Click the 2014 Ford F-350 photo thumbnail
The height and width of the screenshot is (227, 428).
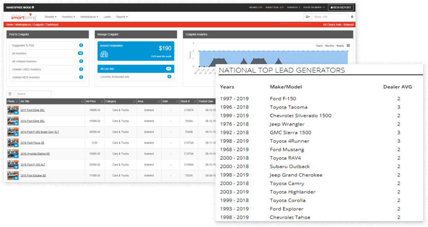pyautogui.click(x=13, y=132)
